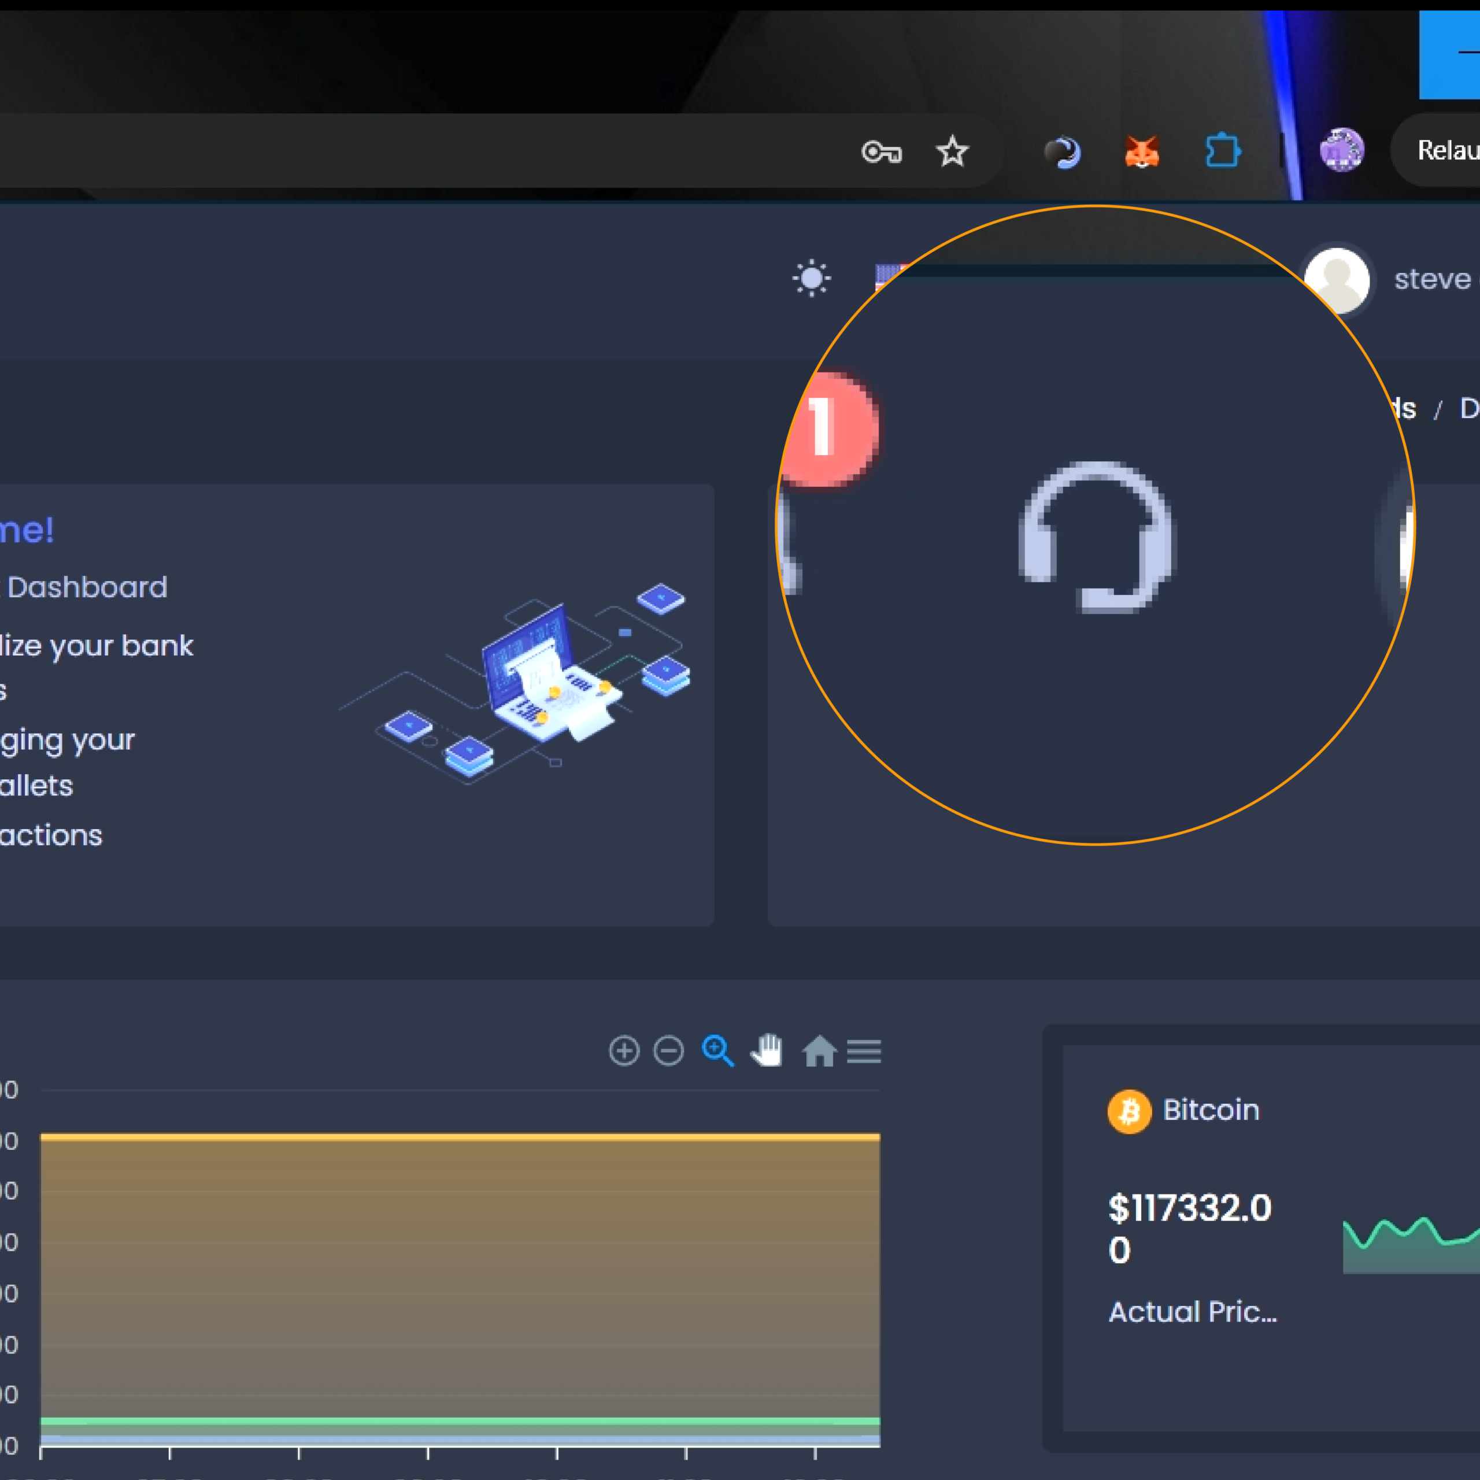Screen dimensions: 1480x1480
Task: Open the MetaMask fox extension
Action: pos(1141,151)
